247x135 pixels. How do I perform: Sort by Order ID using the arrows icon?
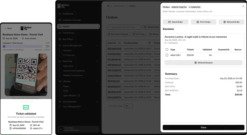(120, 43)
